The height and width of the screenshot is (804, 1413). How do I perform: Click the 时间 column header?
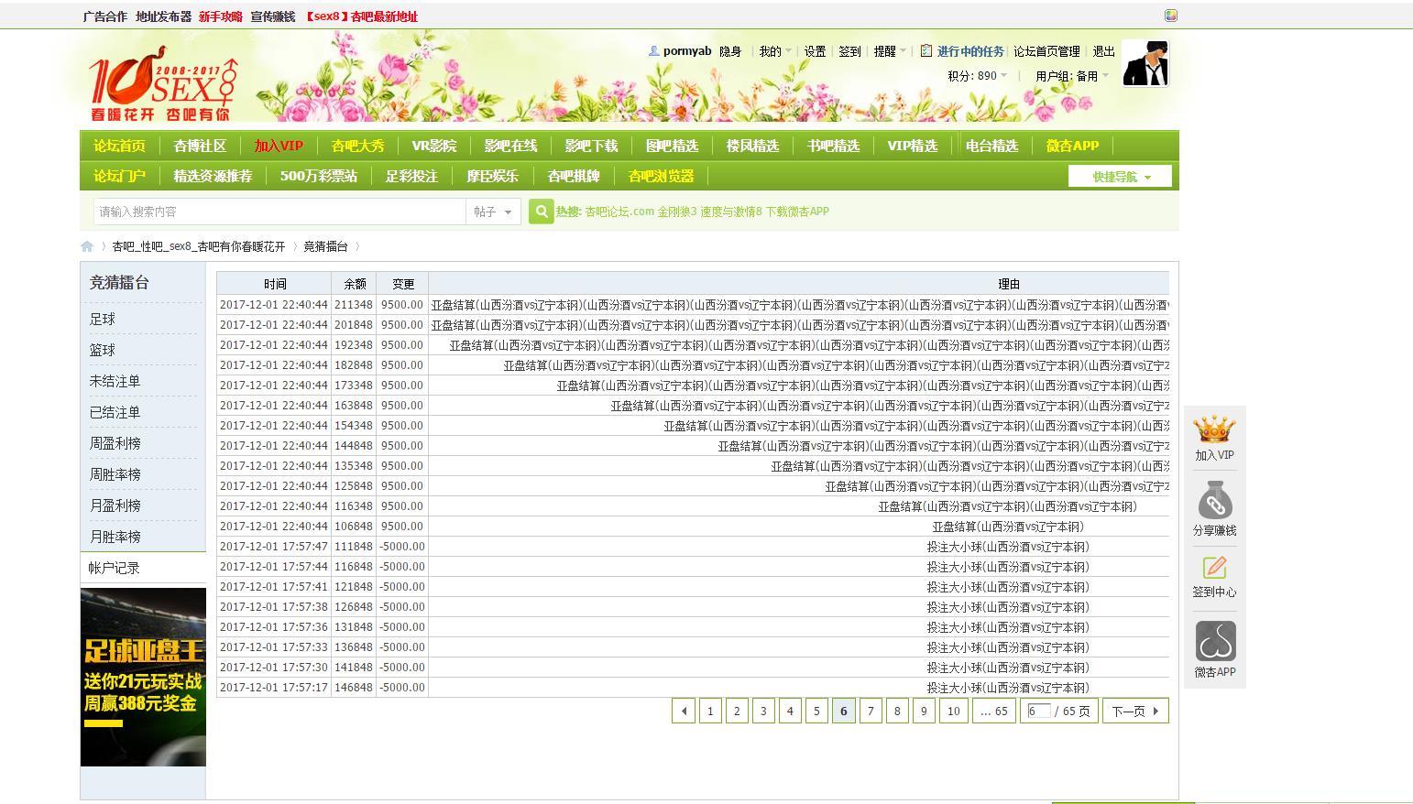pos(274,284)
